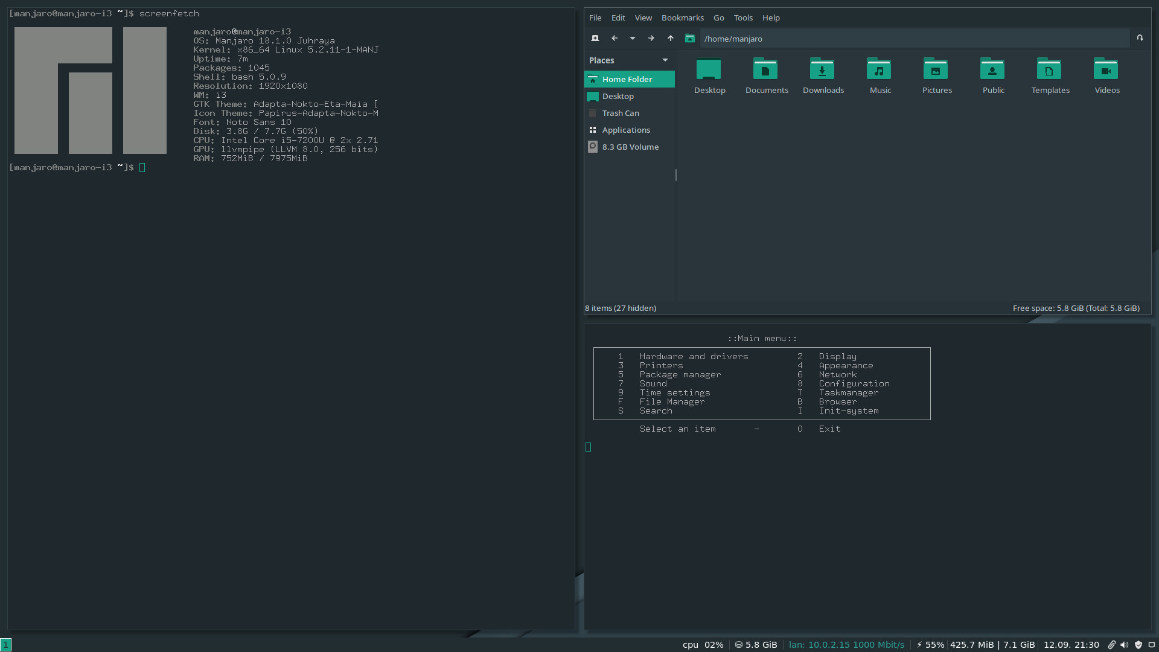
Task: Click '8 items (27 hidden)' status text
Action: click(x=621, y=308)
